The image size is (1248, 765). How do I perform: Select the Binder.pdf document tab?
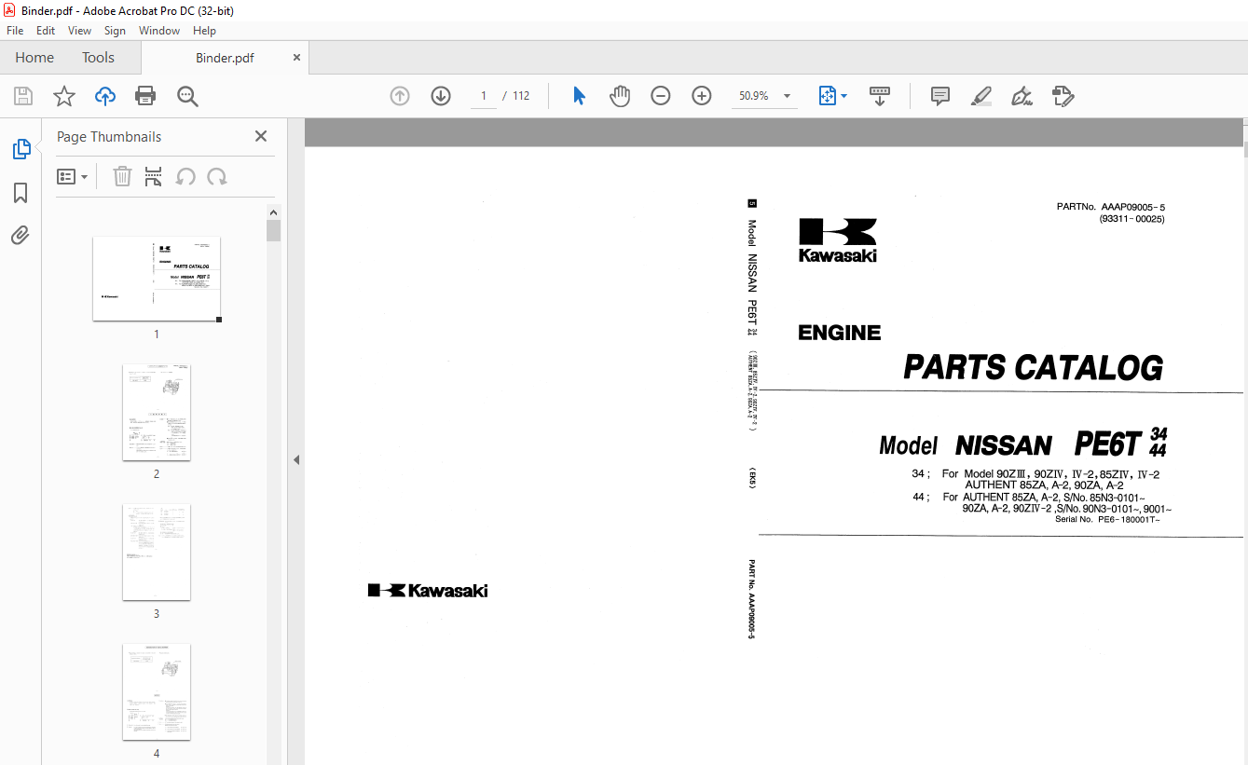click(225, 58)
